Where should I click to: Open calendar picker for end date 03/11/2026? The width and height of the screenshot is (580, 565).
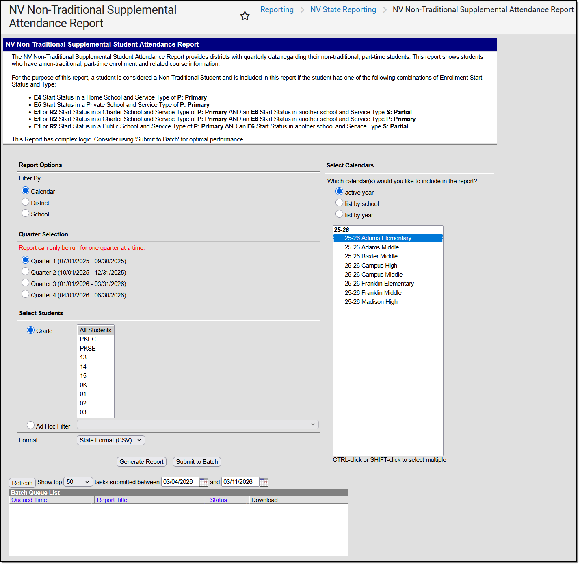click(x=264, y=482)
